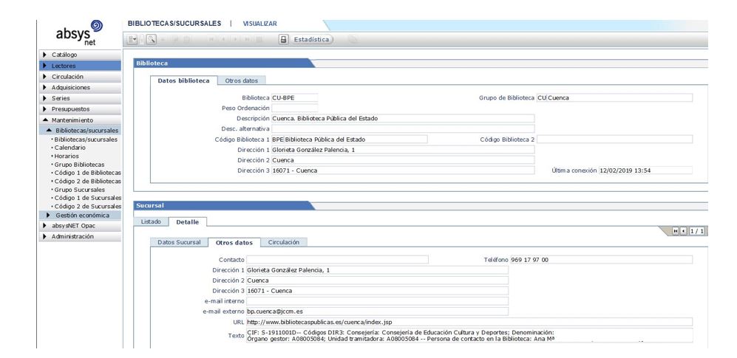Open the toolbar menu list icon

pyautogui.click(x=135, y=39)
